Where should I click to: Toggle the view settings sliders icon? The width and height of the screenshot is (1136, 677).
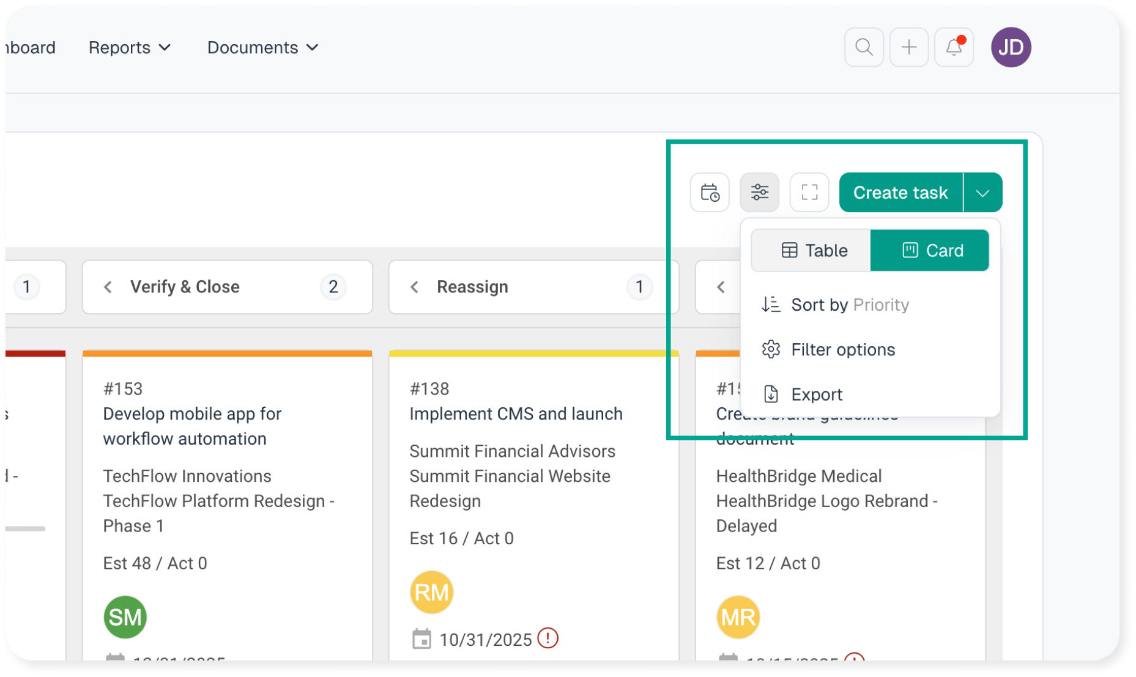tap(760, 193)
